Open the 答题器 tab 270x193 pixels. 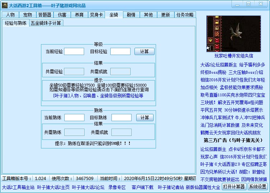pyautogui.click(x=45, y=15)
